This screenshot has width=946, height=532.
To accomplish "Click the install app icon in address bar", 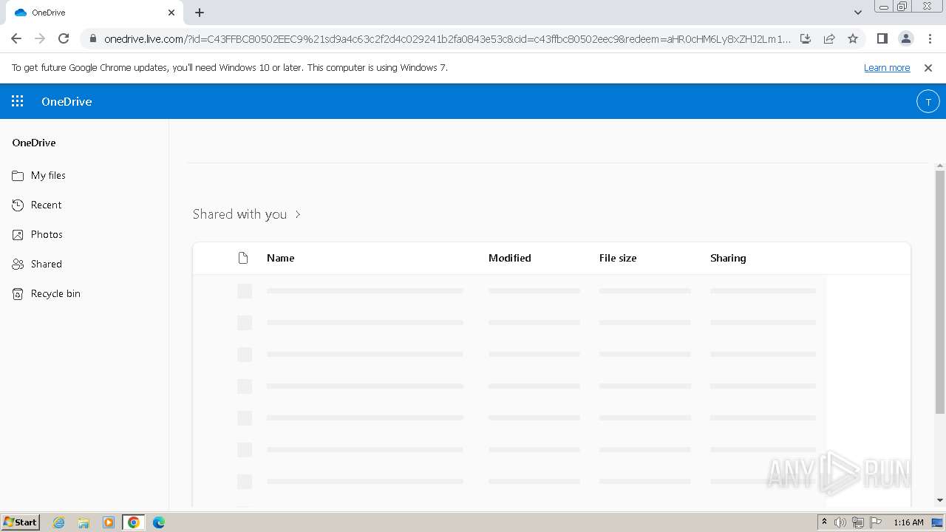I will [806, 38].
